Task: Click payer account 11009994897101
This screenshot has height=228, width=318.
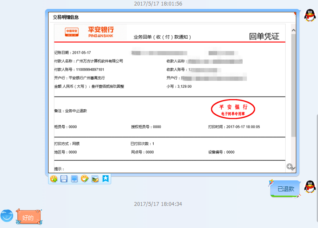Action: point(90,69)
